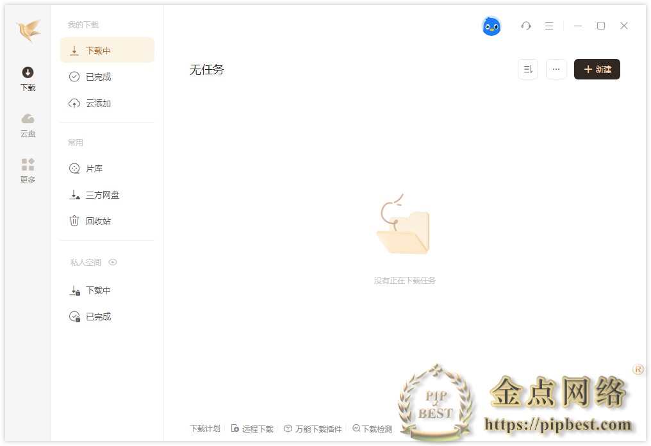651x446 pixels.
Task: Select the 已完成 completed downloads filter
Action: pyautogui.click(x=97, y=76)
